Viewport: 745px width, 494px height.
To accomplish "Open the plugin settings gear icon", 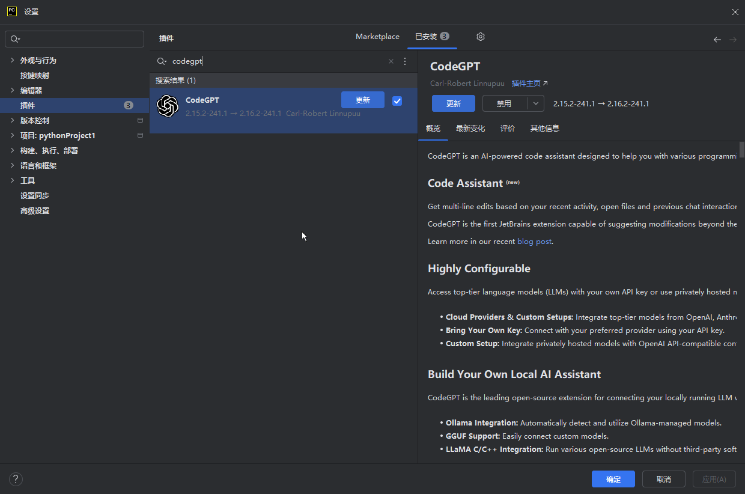I will click(481, 37).
